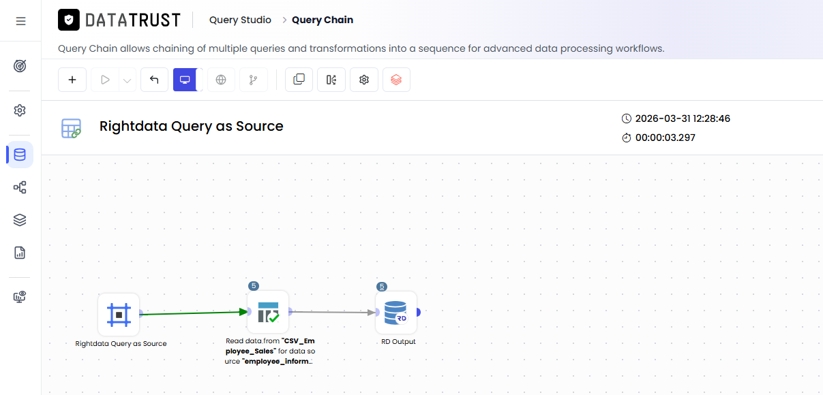Image resolution: width=823 pixels, height=395 pixels.
Task: Open the settings gear in toolbar
Action: (364, 80)
